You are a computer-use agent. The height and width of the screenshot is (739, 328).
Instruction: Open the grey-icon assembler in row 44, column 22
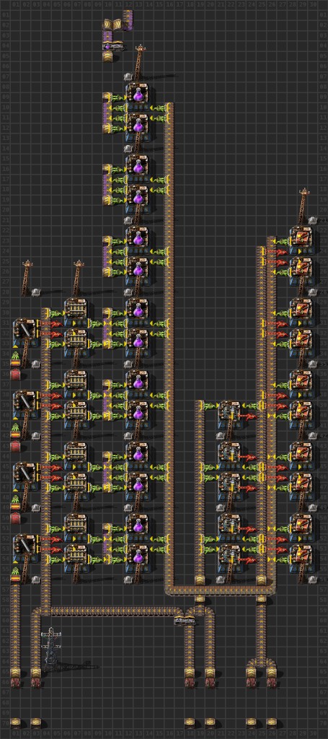(x=229, y=454)
